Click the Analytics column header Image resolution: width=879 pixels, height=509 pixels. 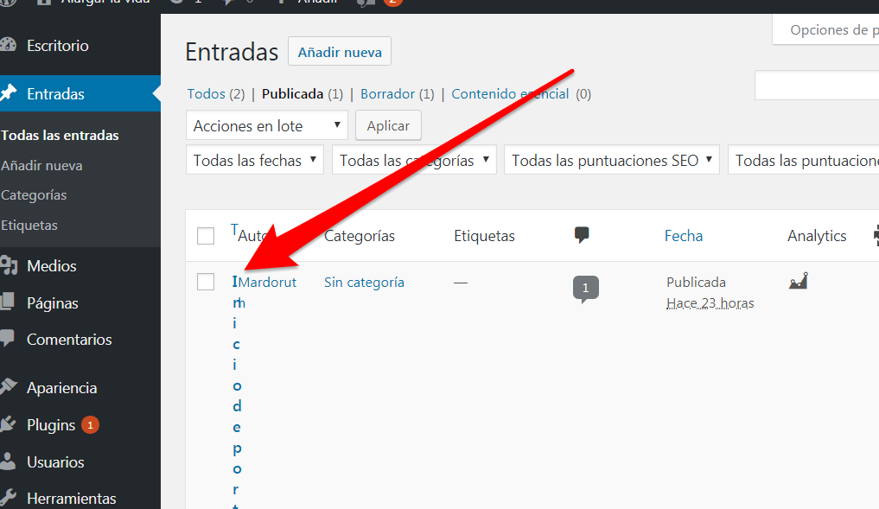tap(817, 236)
